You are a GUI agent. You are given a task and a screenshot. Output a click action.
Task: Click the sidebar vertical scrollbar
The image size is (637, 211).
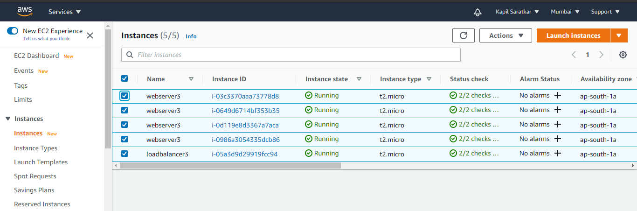[108, 89]
